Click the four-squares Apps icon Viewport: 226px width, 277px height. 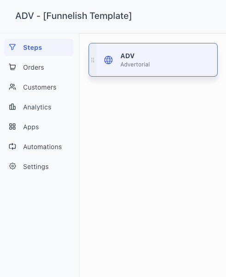click(12, 126)
